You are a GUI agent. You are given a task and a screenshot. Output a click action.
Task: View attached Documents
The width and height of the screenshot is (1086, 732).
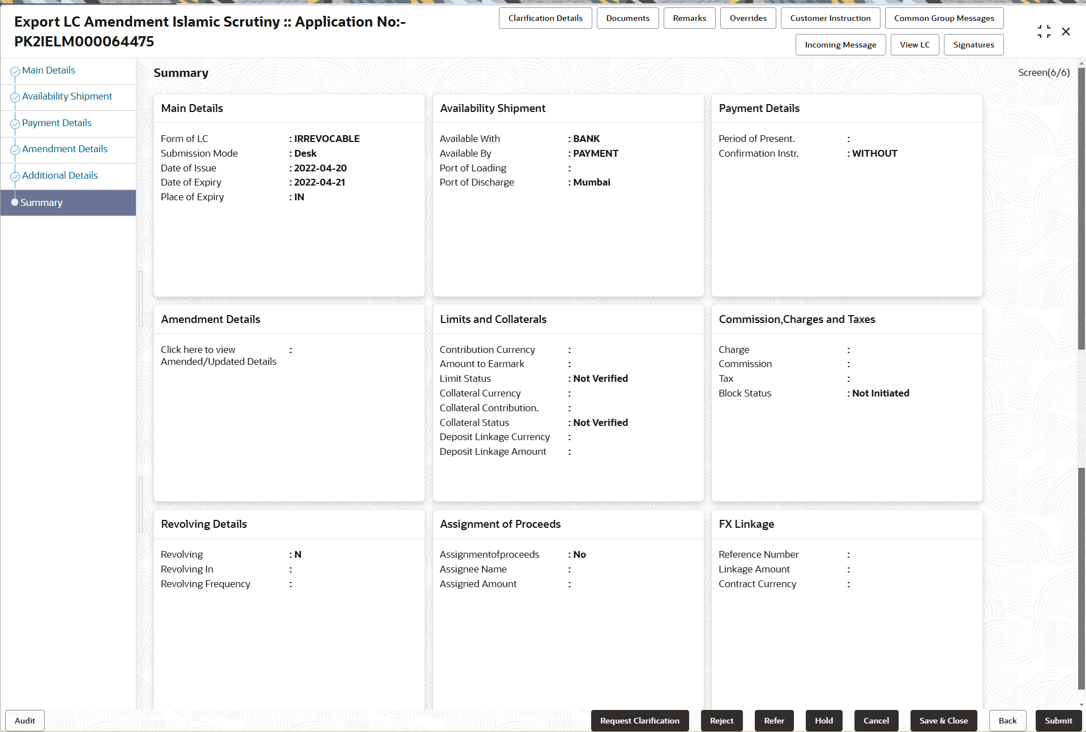(x=627, y=18)
